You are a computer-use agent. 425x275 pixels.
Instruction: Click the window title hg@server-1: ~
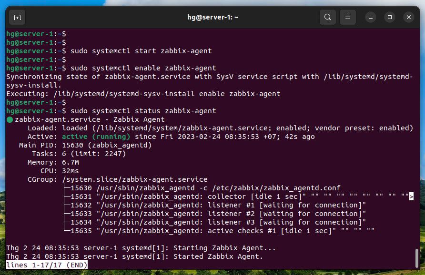tap(213, 17)
